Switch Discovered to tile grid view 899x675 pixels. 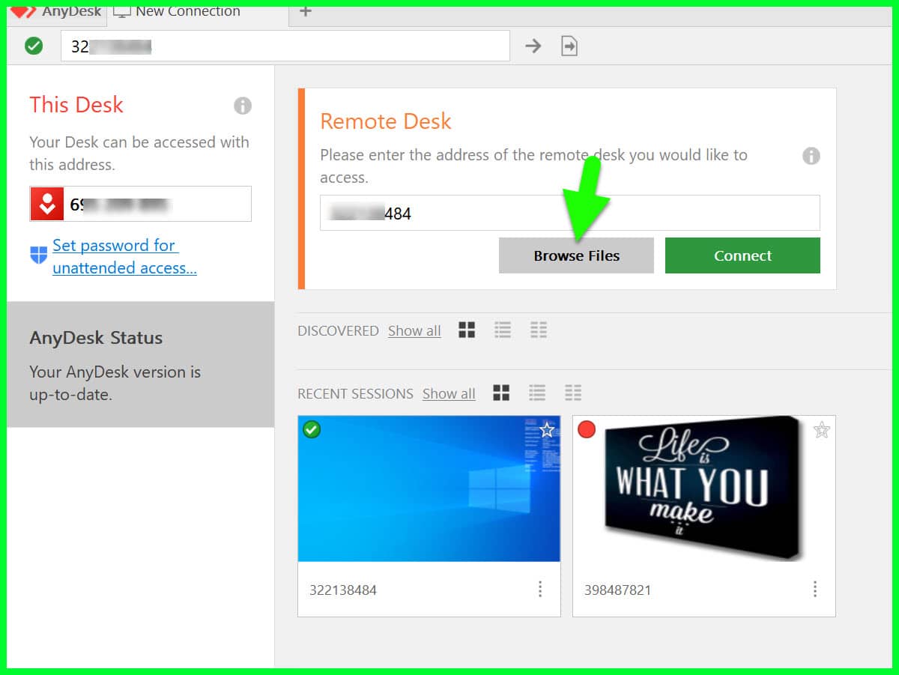tap(467, 330)
